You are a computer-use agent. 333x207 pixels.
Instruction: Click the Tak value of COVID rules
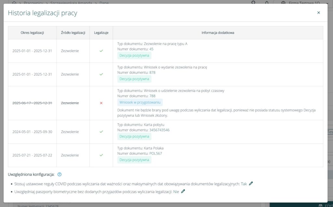click(244, 184)
